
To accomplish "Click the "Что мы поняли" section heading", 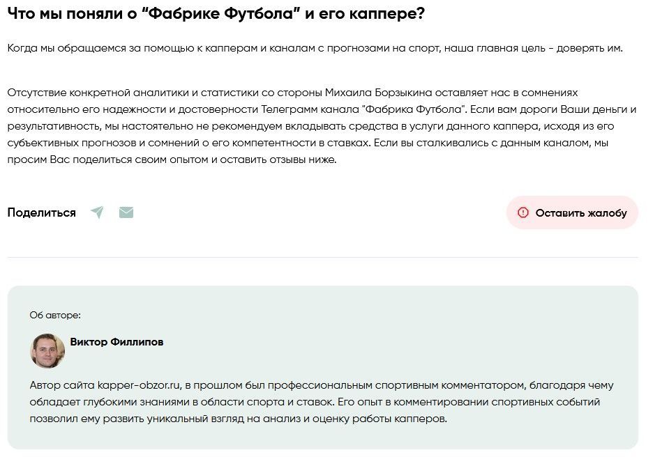I will point(216,14).
